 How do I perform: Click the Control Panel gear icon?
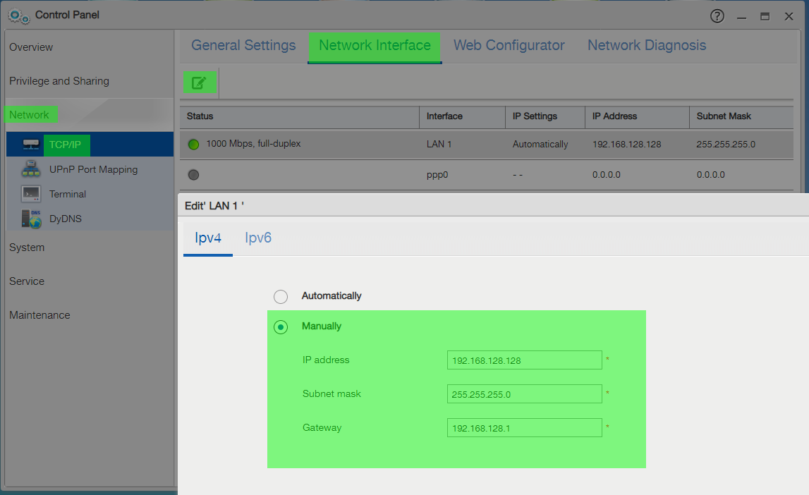pyautogui.click(x=19, y=15)
